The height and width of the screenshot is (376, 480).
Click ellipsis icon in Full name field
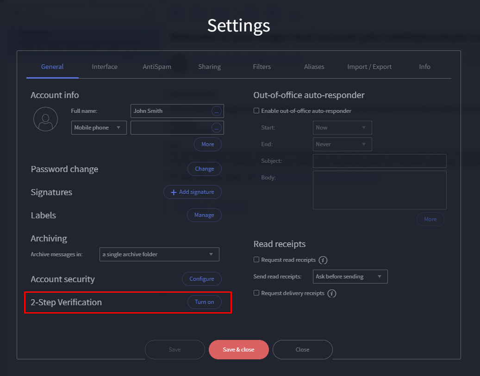[x=216, y=111]
